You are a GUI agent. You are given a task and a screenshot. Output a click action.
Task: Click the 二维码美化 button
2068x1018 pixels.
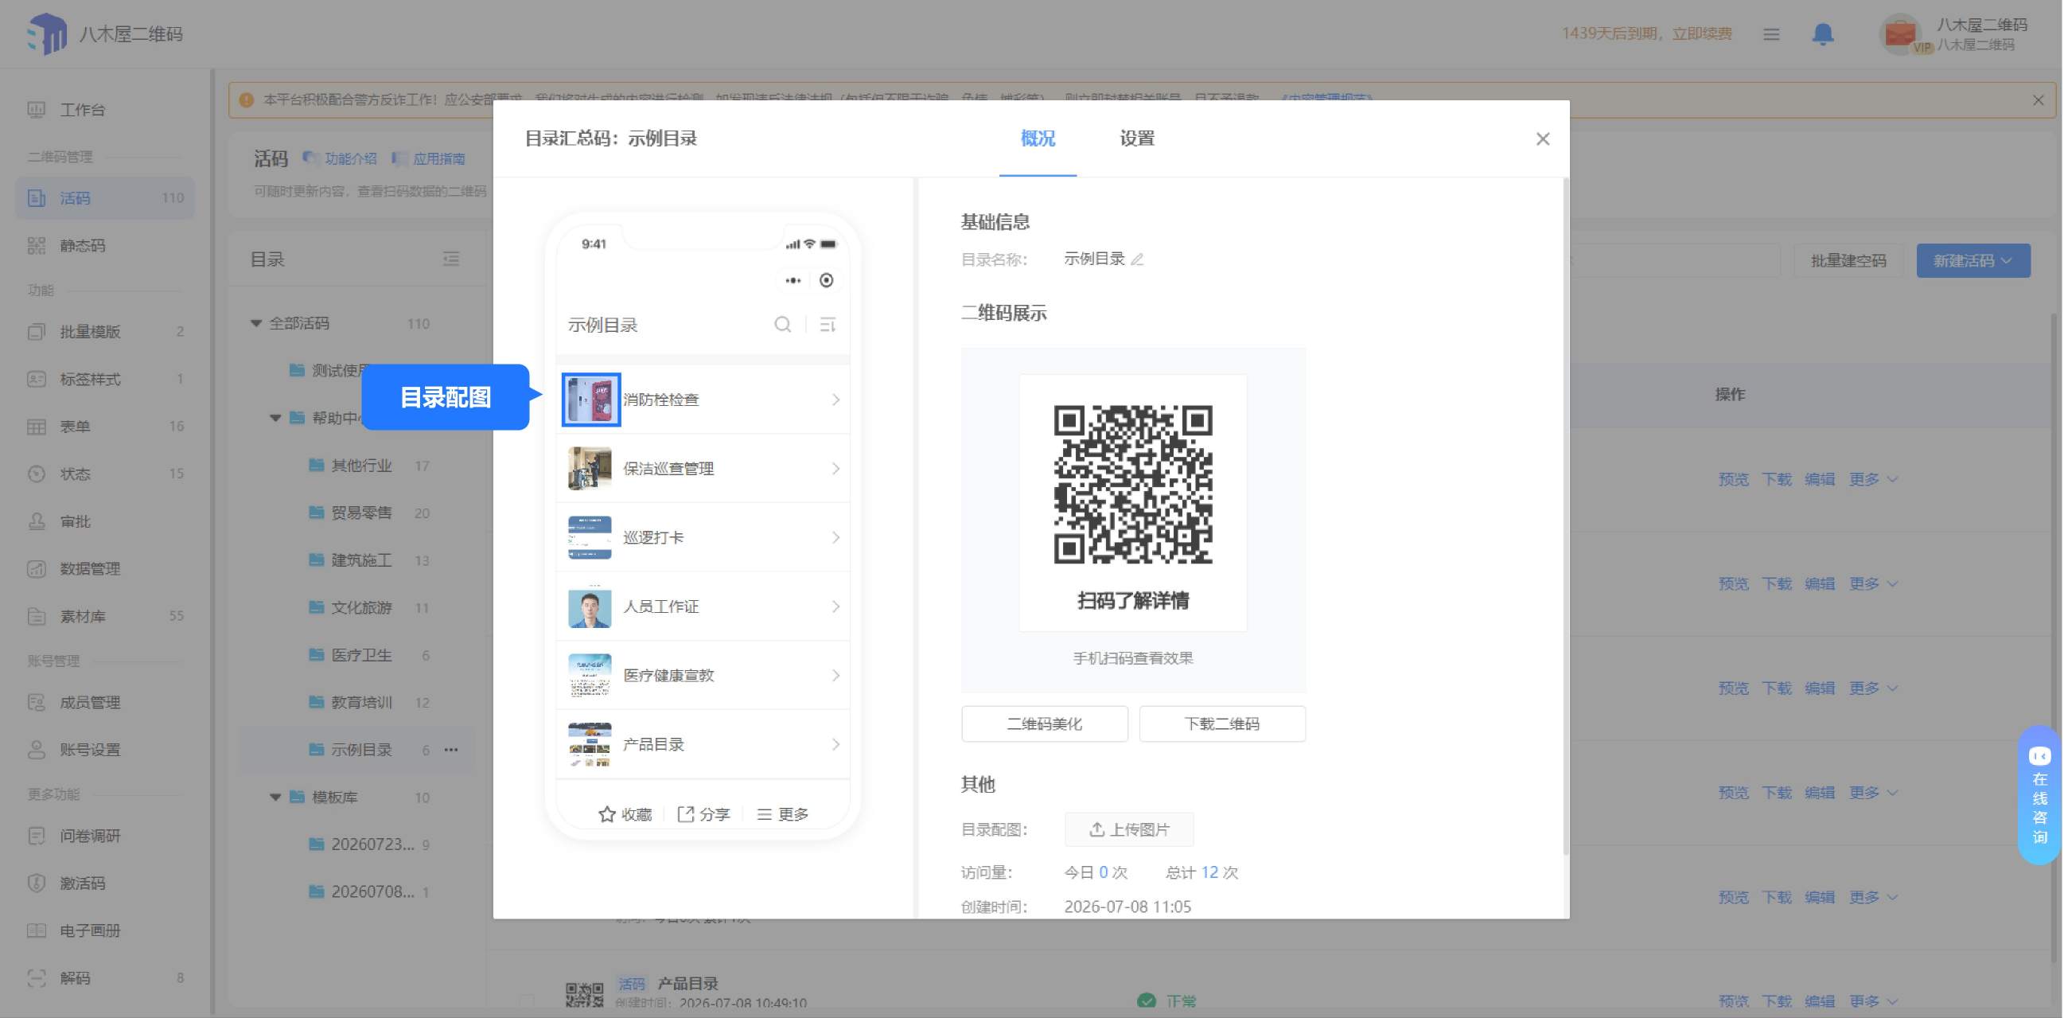(x=1044, y=724)
